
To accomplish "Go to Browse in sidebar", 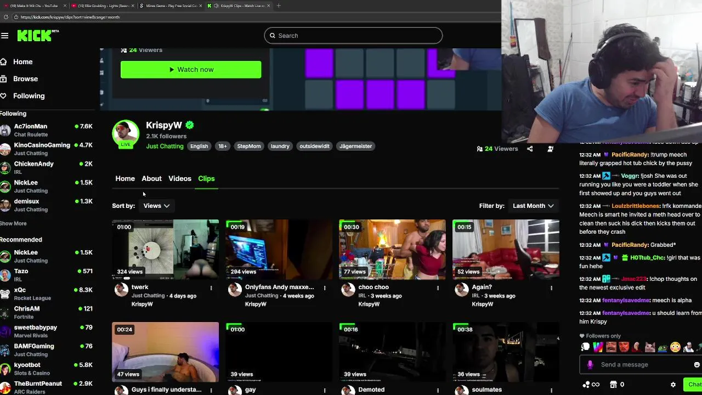I will coord(26,79).
